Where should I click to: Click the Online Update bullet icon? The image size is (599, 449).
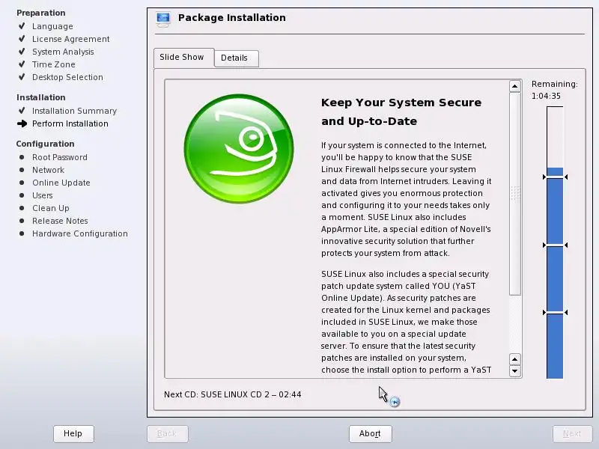pyautogui.click(x=22, y=183)
